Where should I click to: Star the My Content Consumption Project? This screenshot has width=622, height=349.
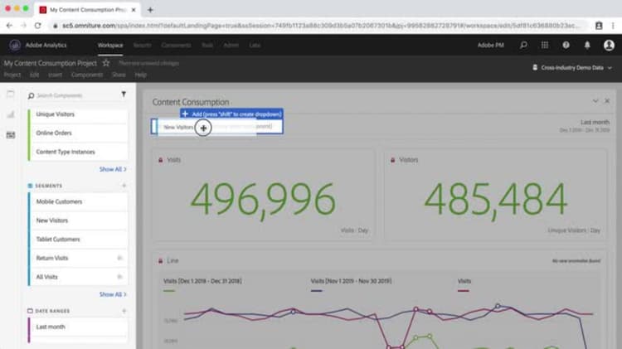[106, 63]
